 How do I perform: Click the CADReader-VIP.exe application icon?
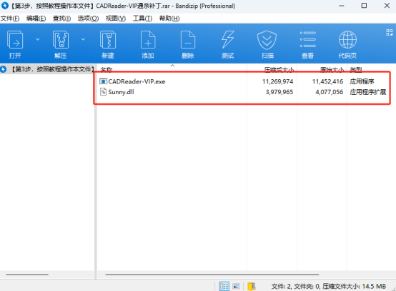coord(103,81)
